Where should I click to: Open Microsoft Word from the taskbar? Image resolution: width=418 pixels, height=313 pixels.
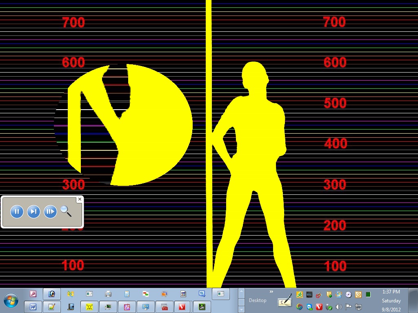tap(33, 307)
